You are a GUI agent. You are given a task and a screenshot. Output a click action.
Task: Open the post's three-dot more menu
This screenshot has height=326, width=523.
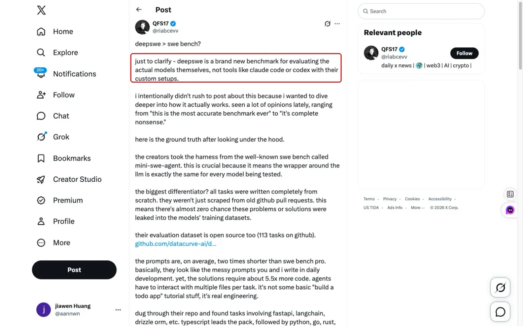point(337,24)
